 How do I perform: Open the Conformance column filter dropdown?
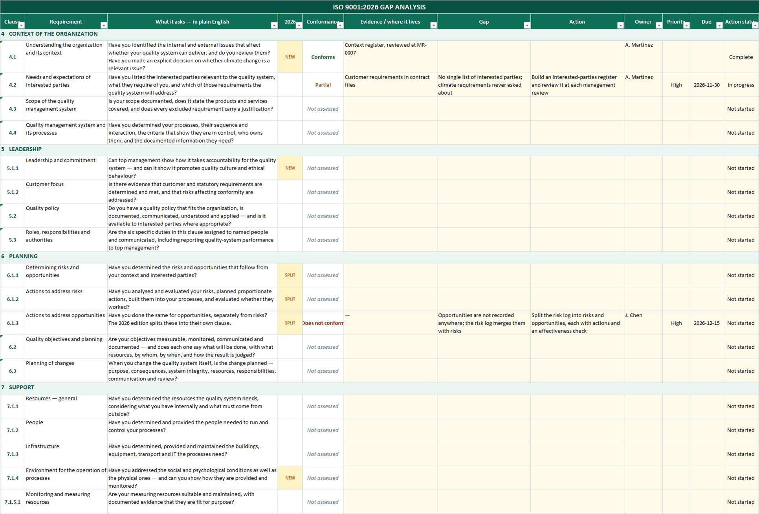tap(340, 26)
